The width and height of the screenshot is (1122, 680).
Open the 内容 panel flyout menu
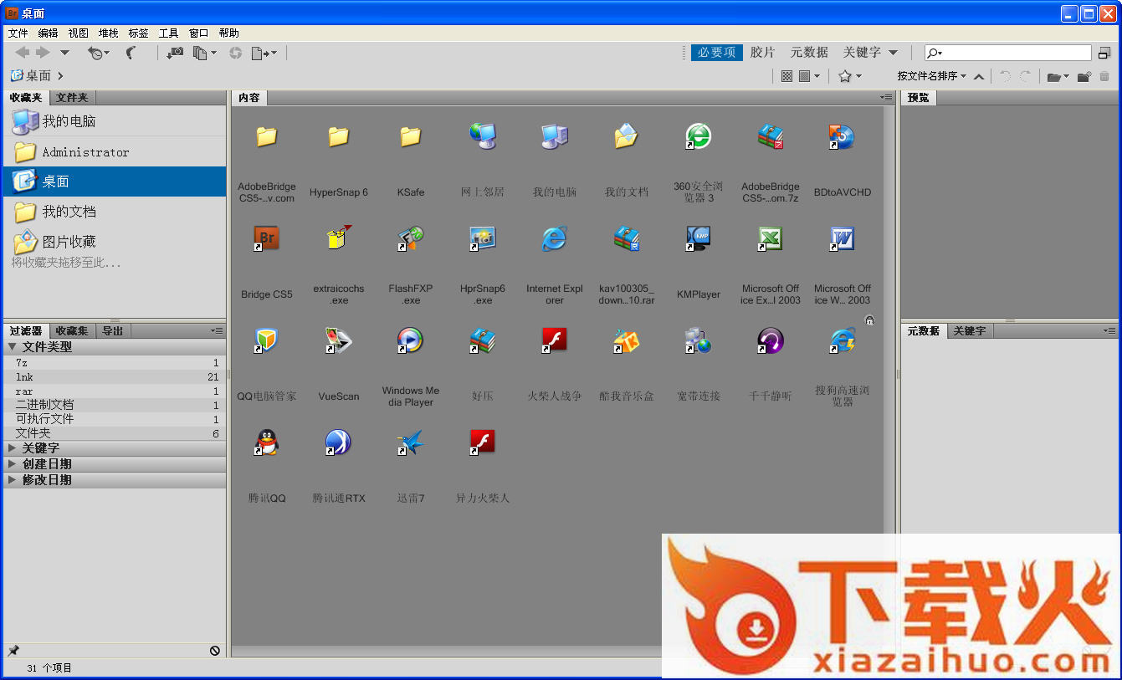pos(887,98)
